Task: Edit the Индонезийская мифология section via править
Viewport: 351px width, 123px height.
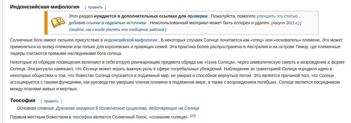Action: (95, 7)
